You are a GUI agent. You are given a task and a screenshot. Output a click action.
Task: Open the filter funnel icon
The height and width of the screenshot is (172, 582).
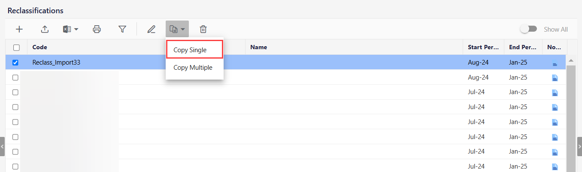pos(122,29)
